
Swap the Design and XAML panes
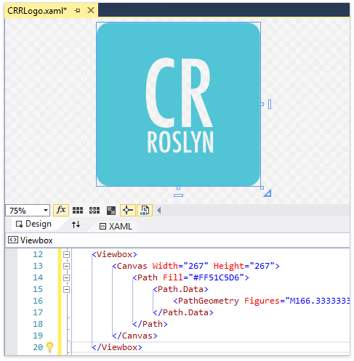click(x=76, y=224)
